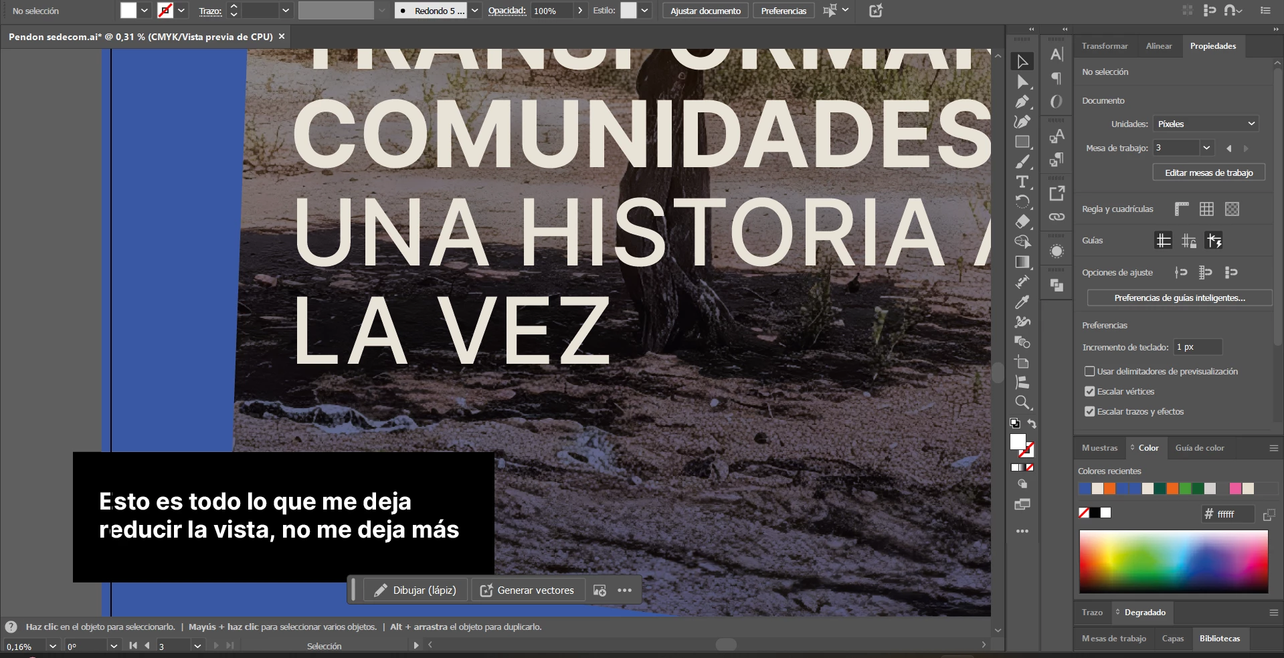The width and height of the screenshot is (1284, 658).
Task: Open the zoom level 0,16% dropdown
Action: pos(52,646)
